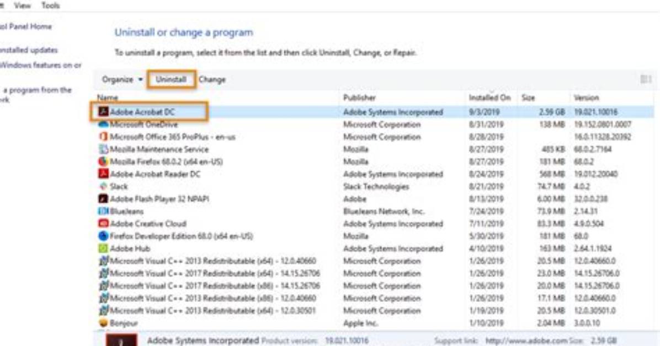Click the Mozilla Maintenance Service icon
660x346 pixels.
click(x=103, y=149)
